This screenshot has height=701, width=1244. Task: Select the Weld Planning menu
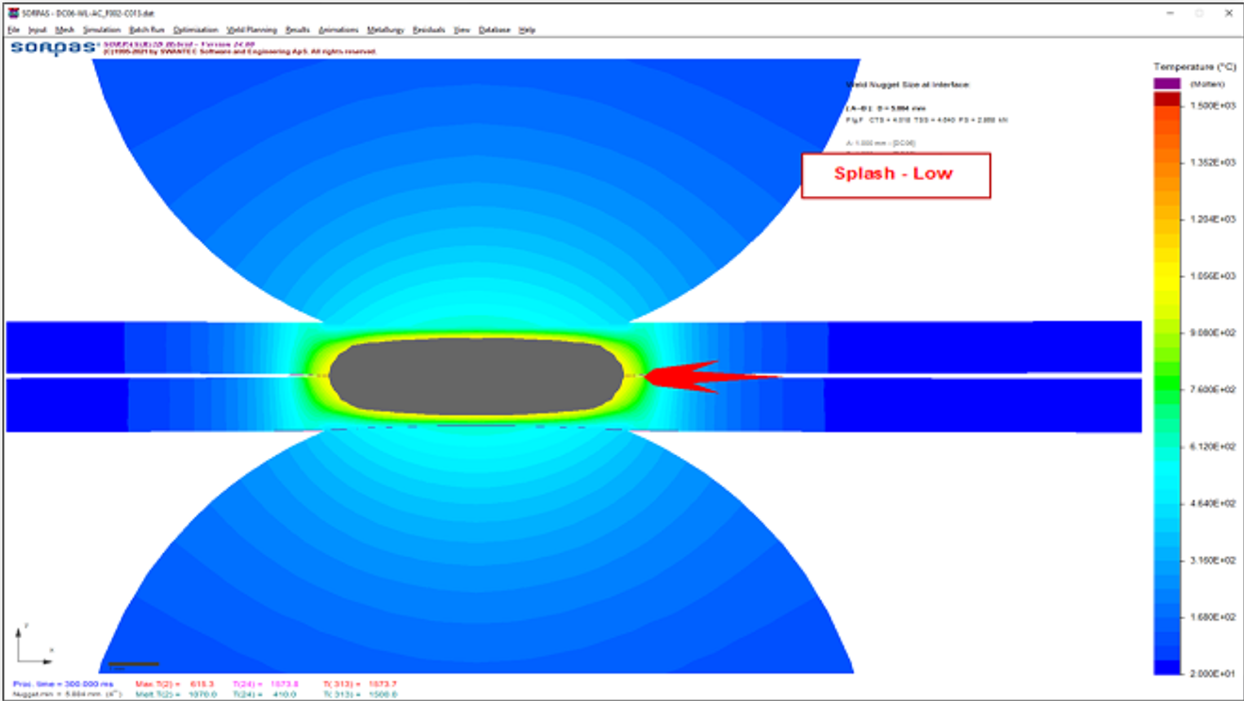[252, 30]
